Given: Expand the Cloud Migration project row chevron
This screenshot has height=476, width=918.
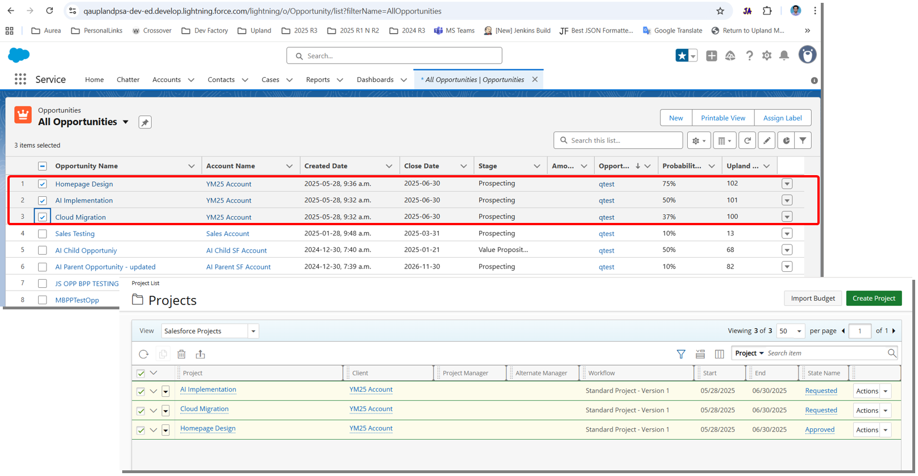Looking at the screenshot, I should 153,410.
